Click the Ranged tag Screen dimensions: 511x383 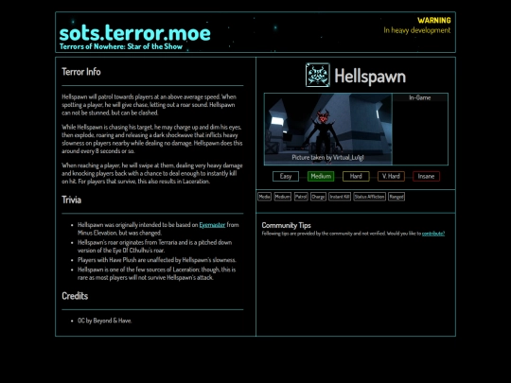pyautogui.click(x=396, y=197)
